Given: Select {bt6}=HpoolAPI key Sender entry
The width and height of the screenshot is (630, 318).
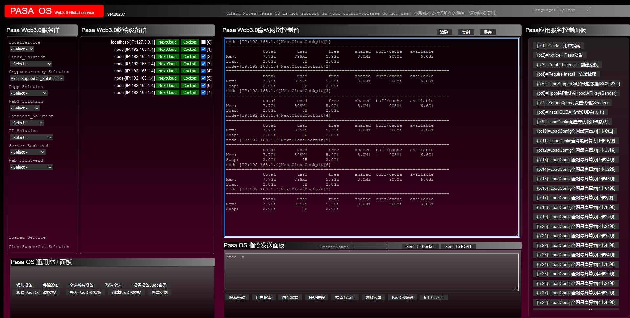Looking at the screenshot, I should click(x=576, y=93).
